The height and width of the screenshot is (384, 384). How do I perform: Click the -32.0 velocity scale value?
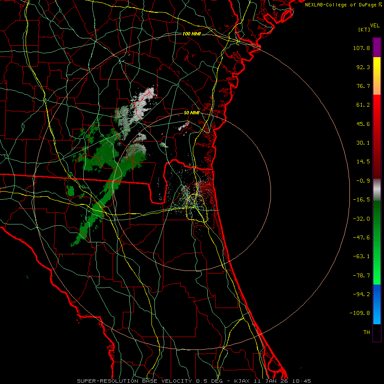pos(361,219)
